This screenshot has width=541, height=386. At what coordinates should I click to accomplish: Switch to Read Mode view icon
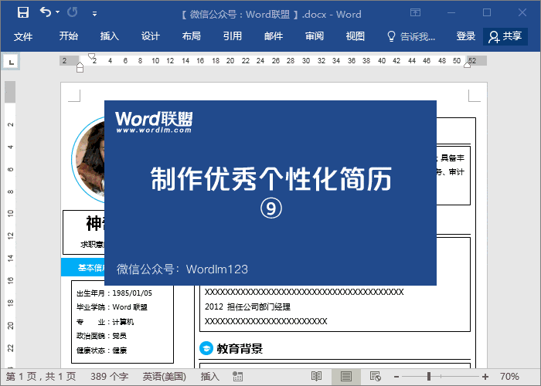(x=316, y=377)
